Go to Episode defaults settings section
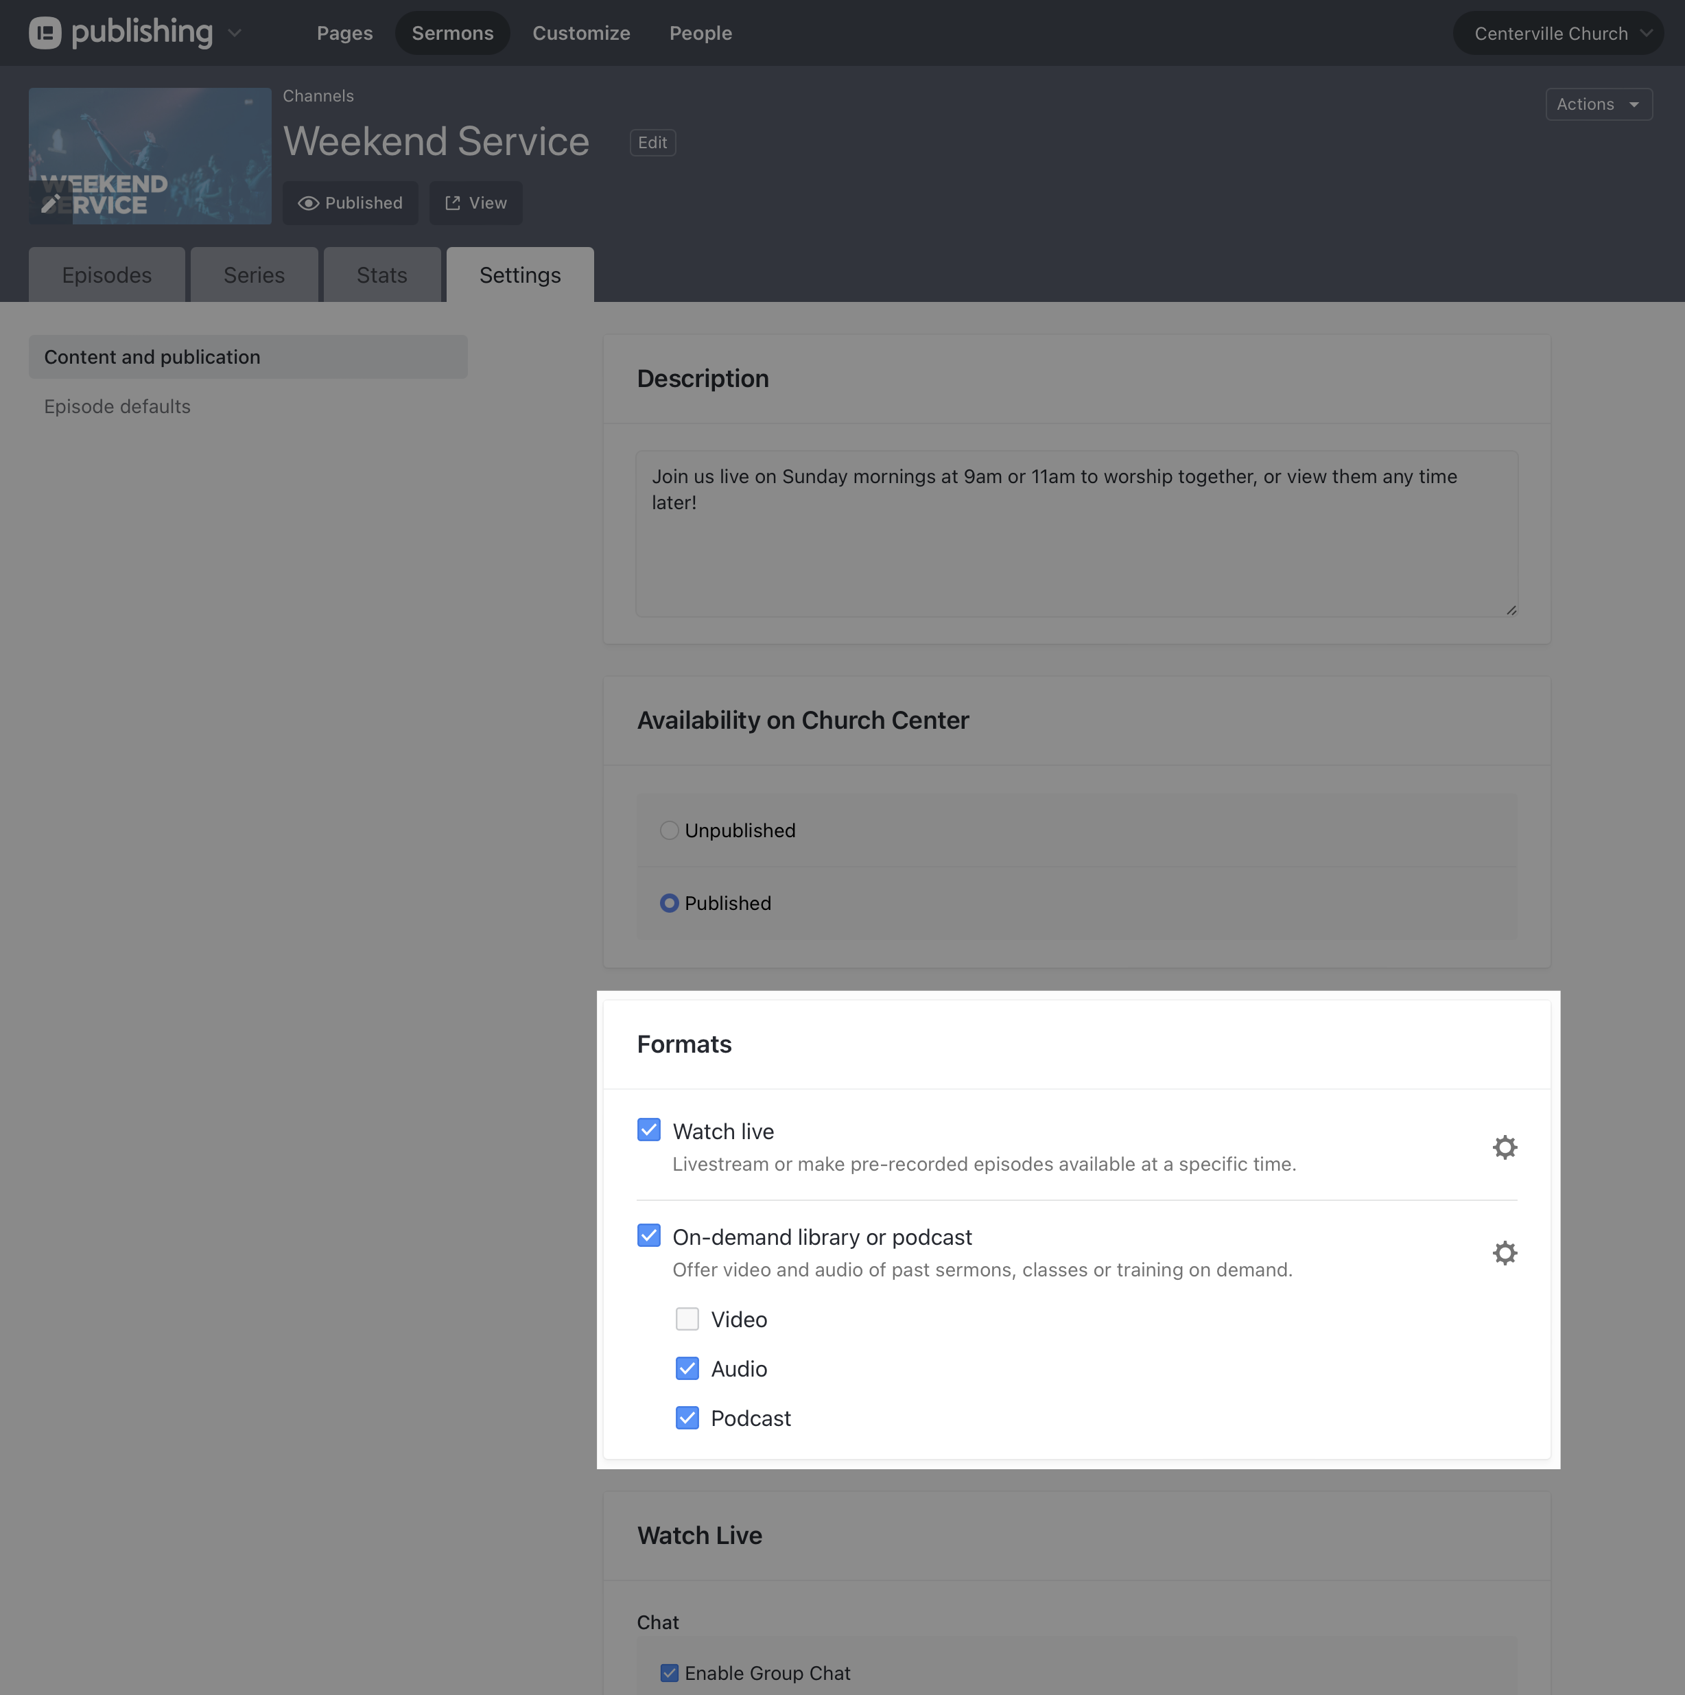Image resolution: width=1685 pixels, height=1695 pixels. [117, 406]
